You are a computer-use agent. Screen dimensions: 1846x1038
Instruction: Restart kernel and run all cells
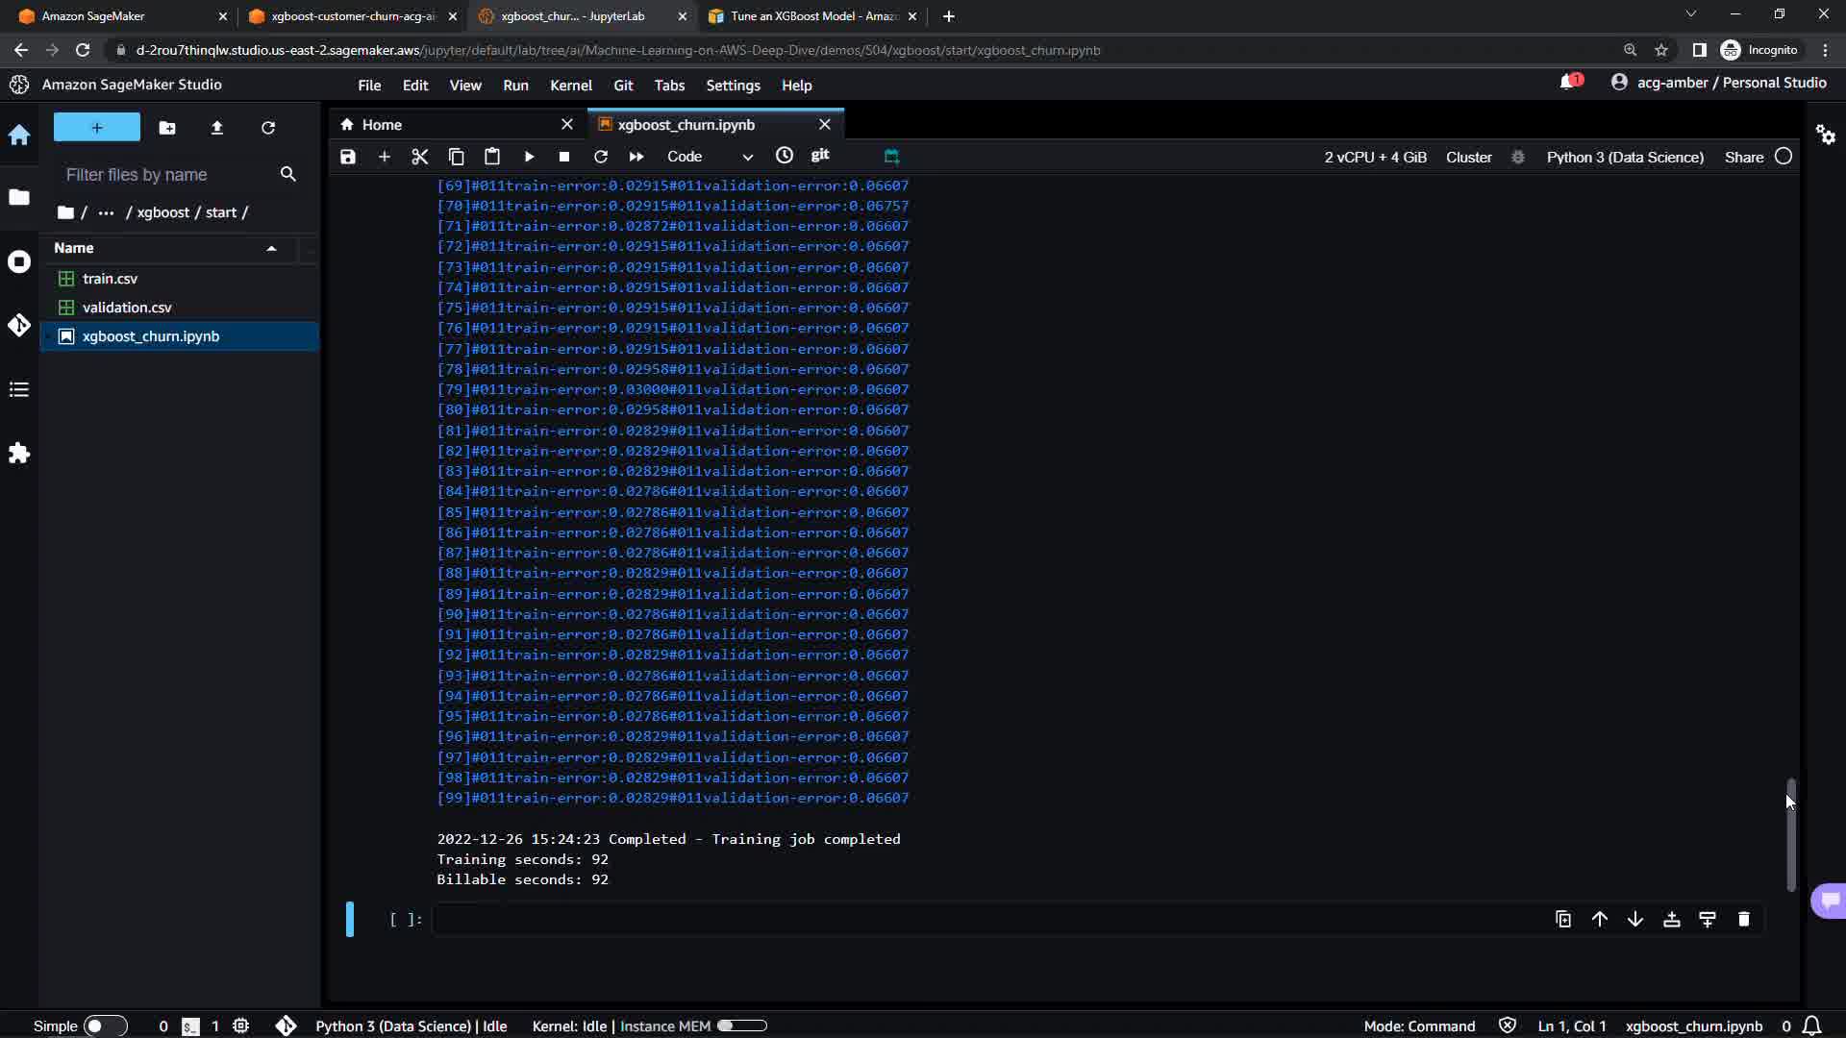coord(636,157)
